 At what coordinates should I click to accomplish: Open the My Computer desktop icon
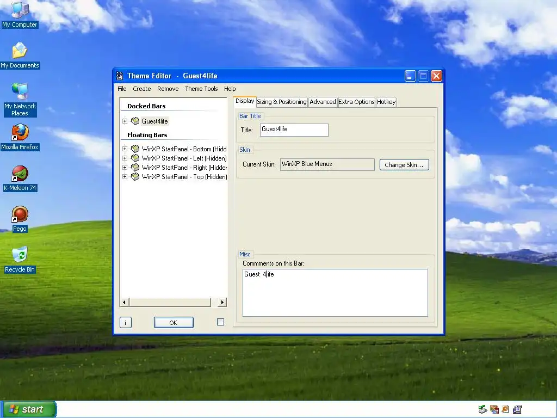tap(20, 15)
